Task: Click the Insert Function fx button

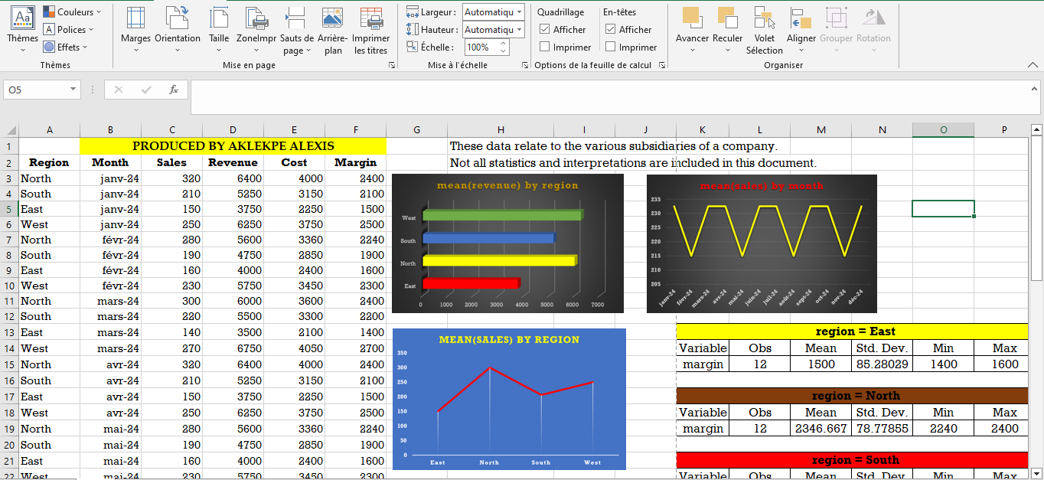Action: (174, 90)
